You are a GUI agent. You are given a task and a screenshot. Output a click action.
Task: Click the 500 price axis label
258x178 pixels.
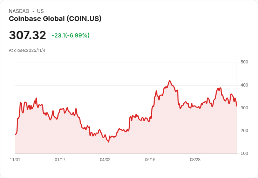pyautogui.click(x=244, y=62)
